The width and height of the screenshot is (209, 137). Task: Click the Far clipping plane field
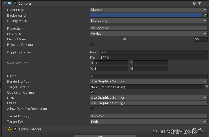tap(154, 58)
